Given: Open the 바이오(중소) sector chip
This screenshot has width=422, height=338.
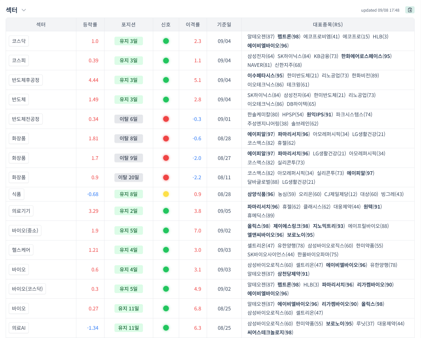Looking at the screenshot, I should click(x=25, y=230).
